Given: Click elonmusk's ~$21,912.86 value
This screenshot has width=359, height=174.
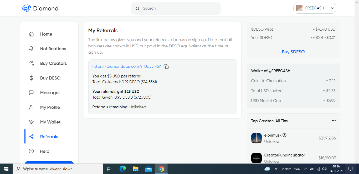Looking at the screenshot, I should coord(326,138).
